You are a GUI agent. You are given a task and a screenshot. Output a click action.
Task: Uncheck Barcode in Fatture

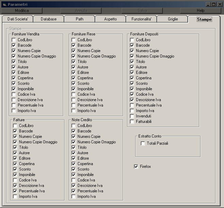click(x=15, y=131)
